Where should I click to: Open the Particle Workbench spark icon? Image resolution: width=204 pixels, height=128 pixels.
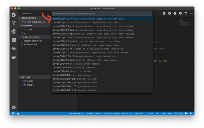pyautogui.click(x=14, y=49)
